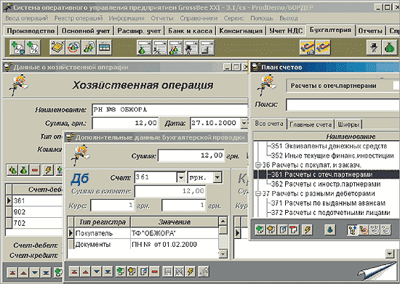This screenshot has width=400, height=284.
Task: Click the yellow book icon in main toolbar
Action: tap(57, 47)
